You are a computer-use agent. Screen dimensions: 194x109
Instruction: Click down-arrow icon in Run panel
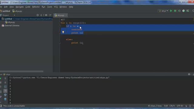[5, 82]
